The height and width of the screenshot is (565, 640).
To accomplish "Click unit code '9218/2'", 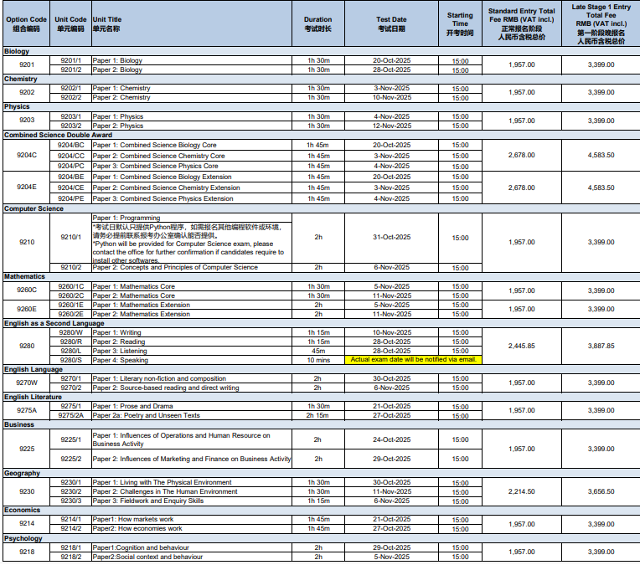I will pyautogui.click(x=71, y=557).
